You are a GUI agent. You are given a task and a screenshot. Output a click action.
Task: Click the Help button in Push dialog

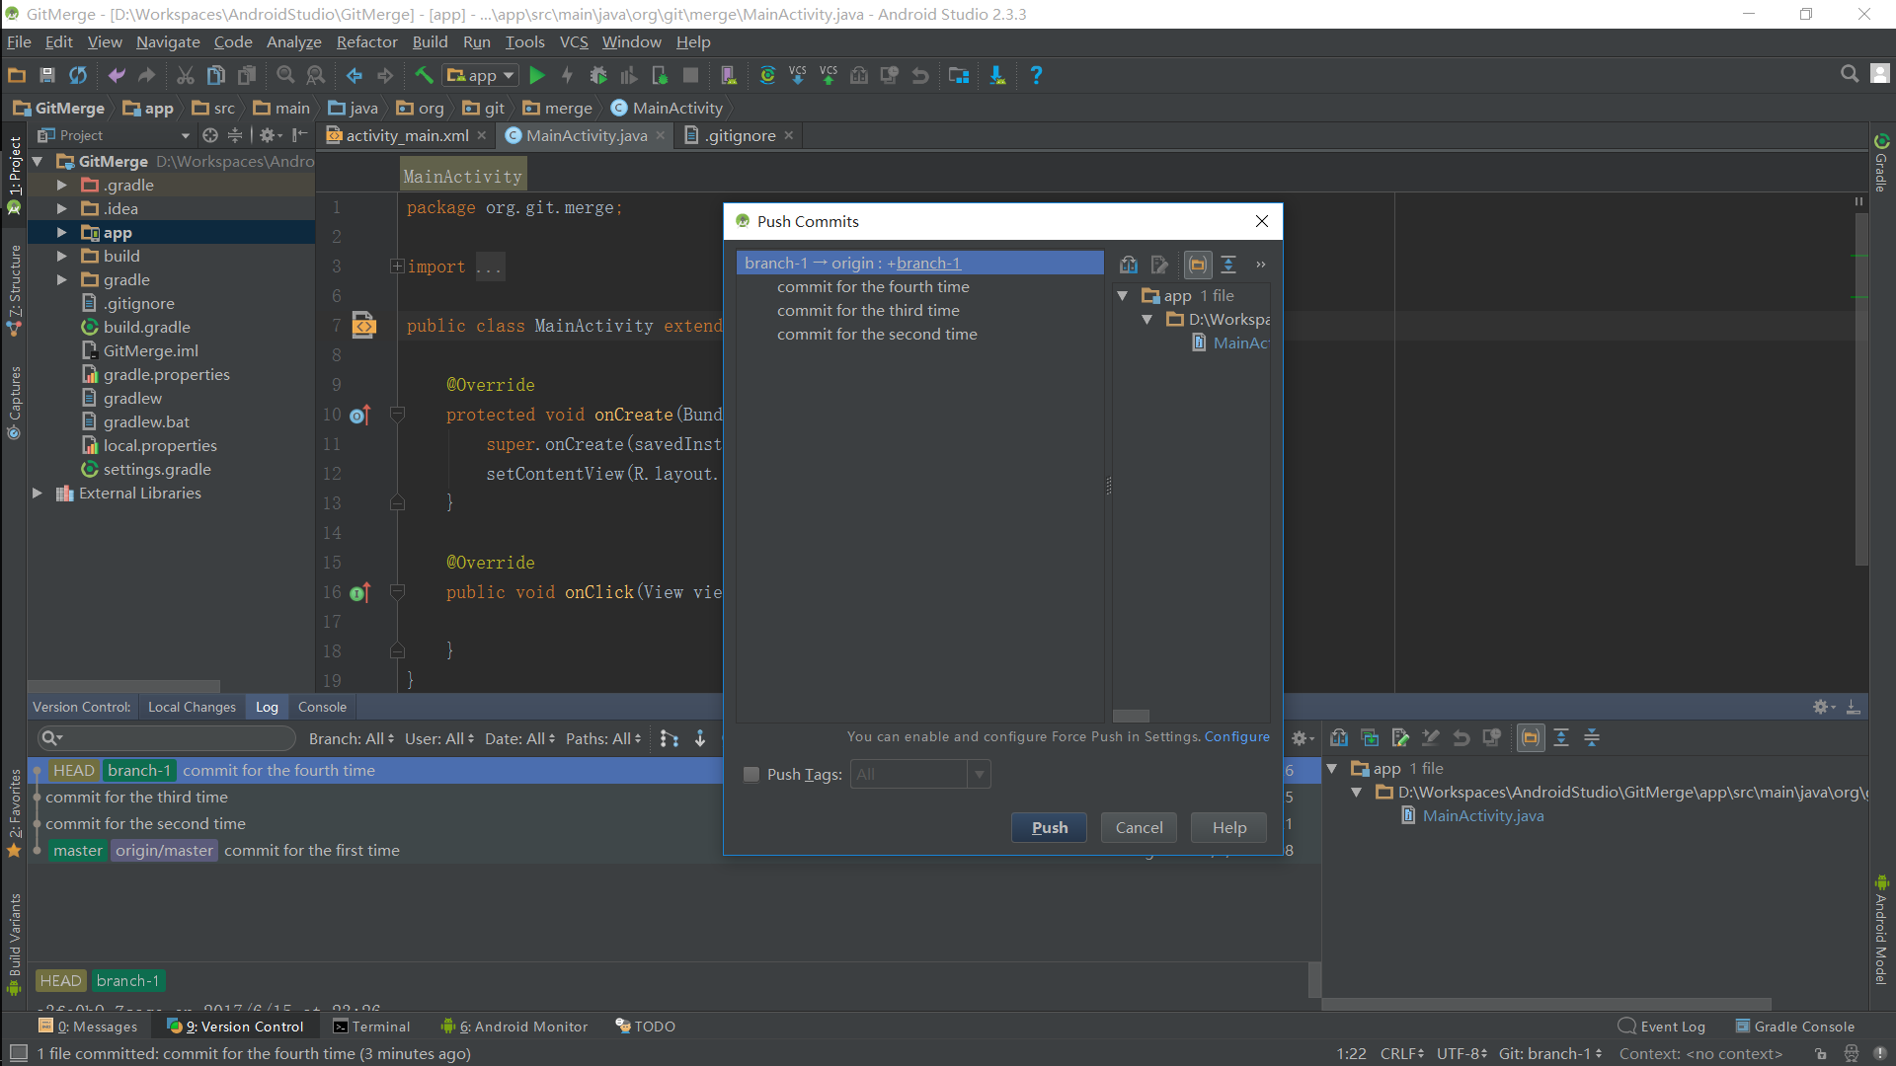click(1228, 828)
